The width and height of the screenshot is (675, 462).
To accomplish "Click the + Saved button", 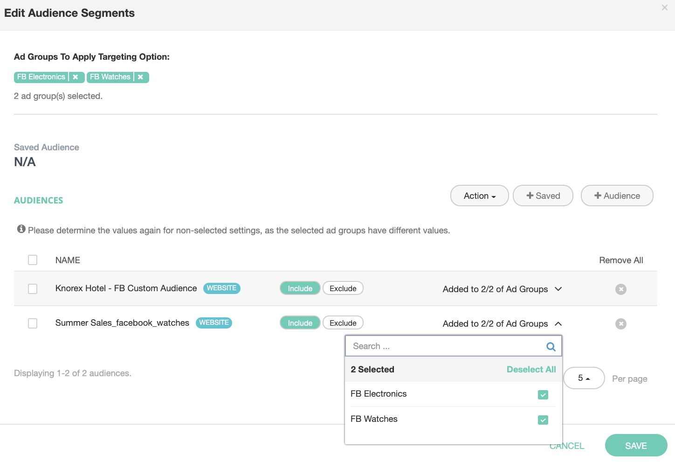I will coord(543,196).
